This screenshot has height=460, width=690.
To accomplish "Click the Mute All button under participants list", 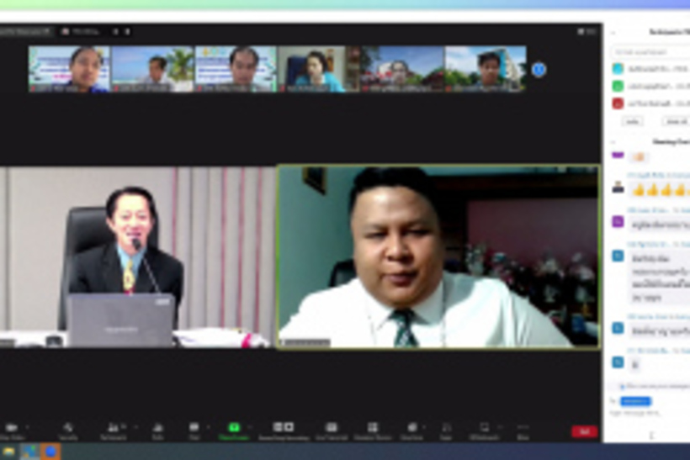I will 677,121.
